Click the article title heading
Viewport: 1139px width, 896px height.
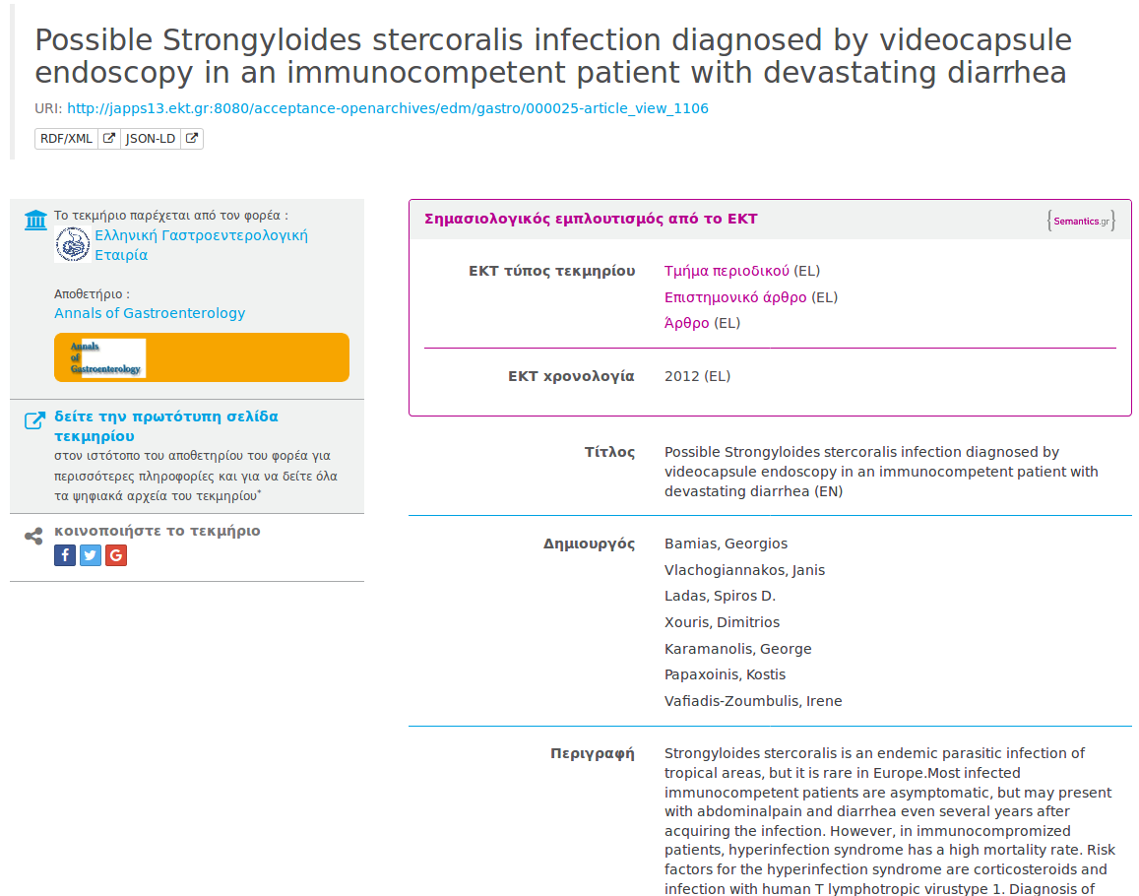click(552, 56)
